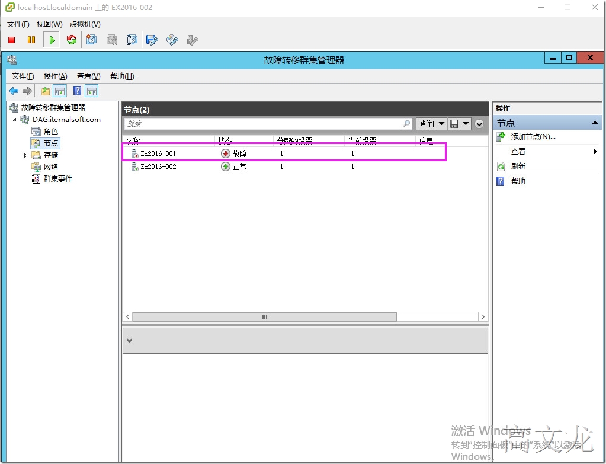Click the green play (power on) VM icon
606x464 pixels.
[52, 40]
